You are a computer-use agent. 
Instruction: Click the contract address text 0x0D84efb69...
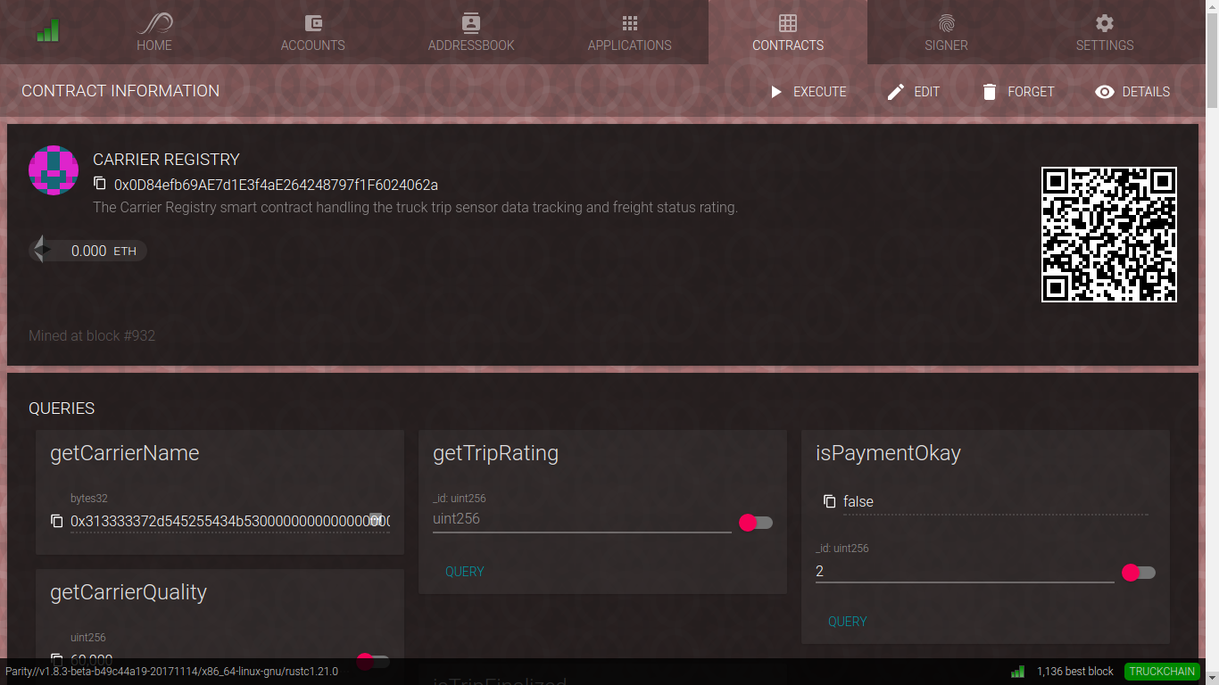tap(276, 185)
